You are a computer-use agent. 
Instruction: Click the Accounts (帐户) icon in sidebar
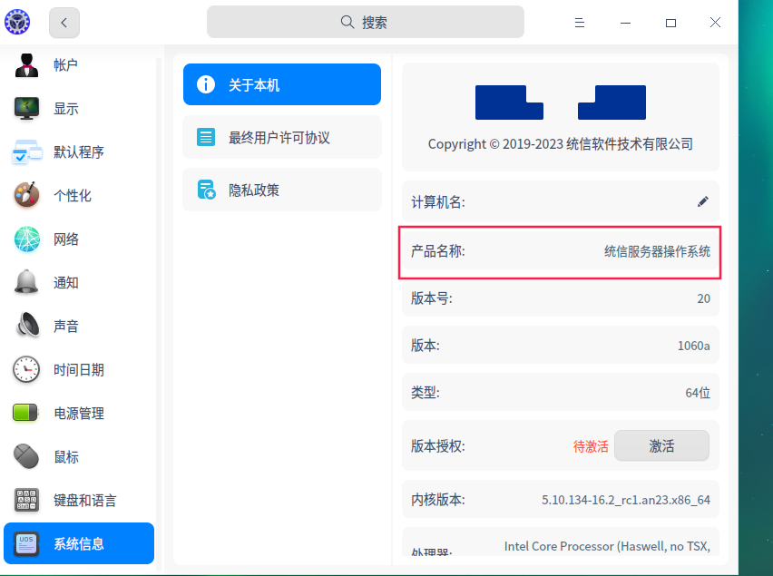tap(26, 65)
